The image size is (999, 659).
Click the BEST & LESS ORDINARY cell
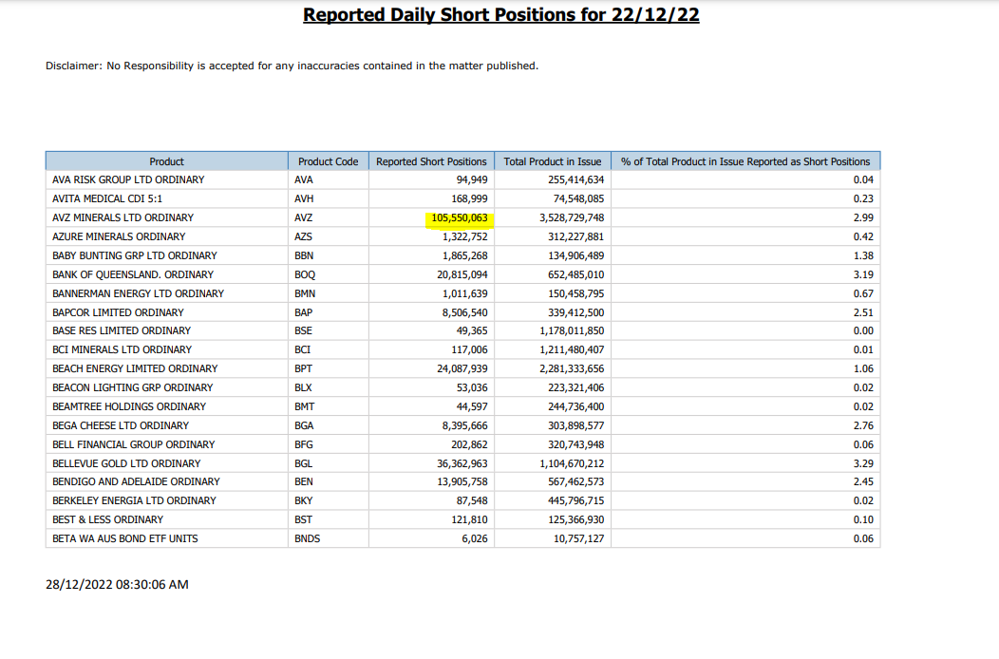coord(107,519)
